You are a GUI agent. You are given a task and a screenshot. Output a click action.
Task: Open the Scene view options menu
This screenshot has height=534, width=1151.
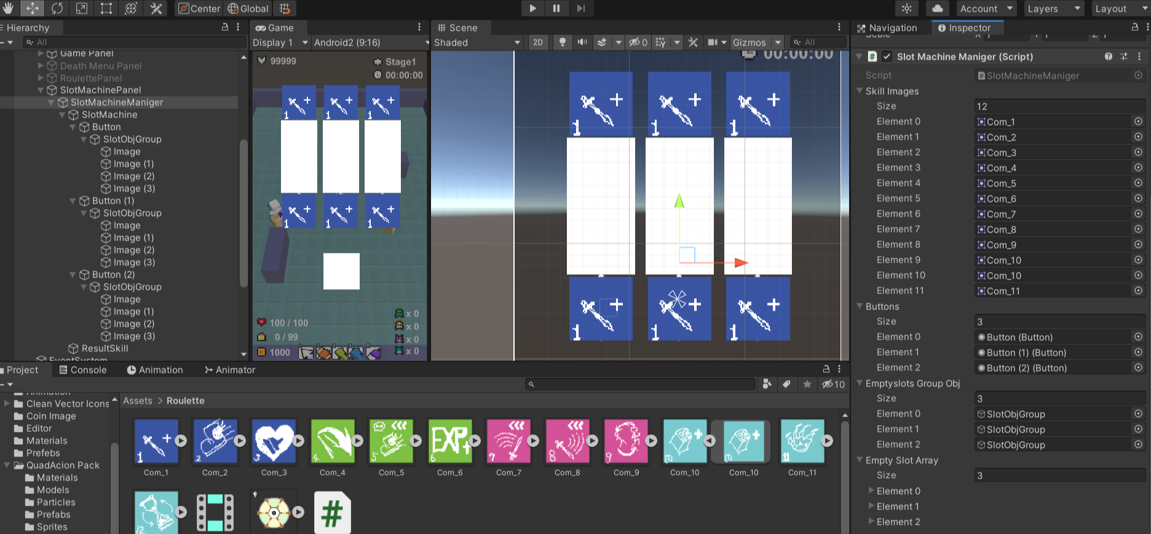click(x=839, y=27)
